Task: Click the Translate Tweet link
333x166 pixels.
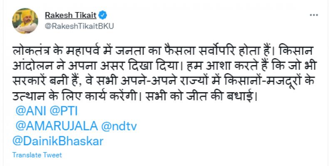Action: pos(37,155)
